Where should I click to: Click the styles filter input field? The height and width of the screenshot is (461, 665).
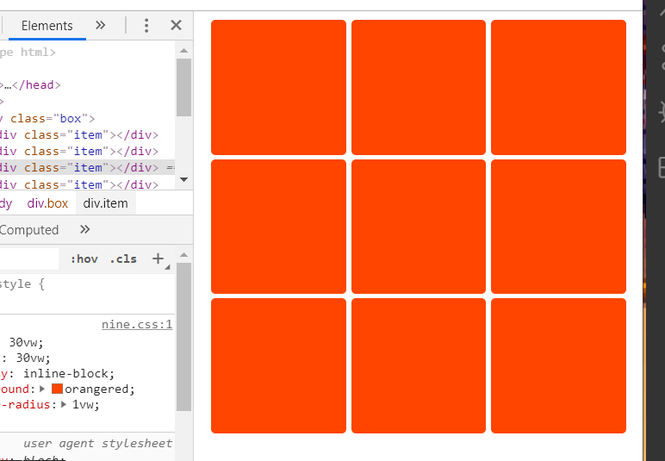(x=29, y=259)
